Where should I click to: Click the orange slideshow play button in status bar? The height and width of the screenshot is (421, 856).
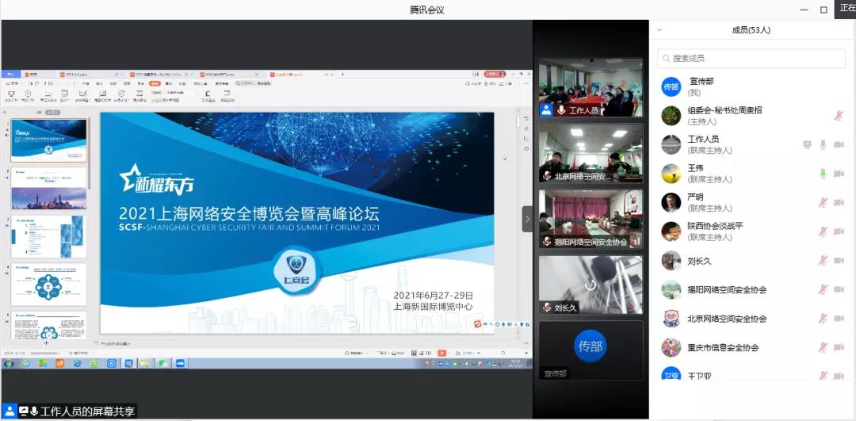[442, 352]
